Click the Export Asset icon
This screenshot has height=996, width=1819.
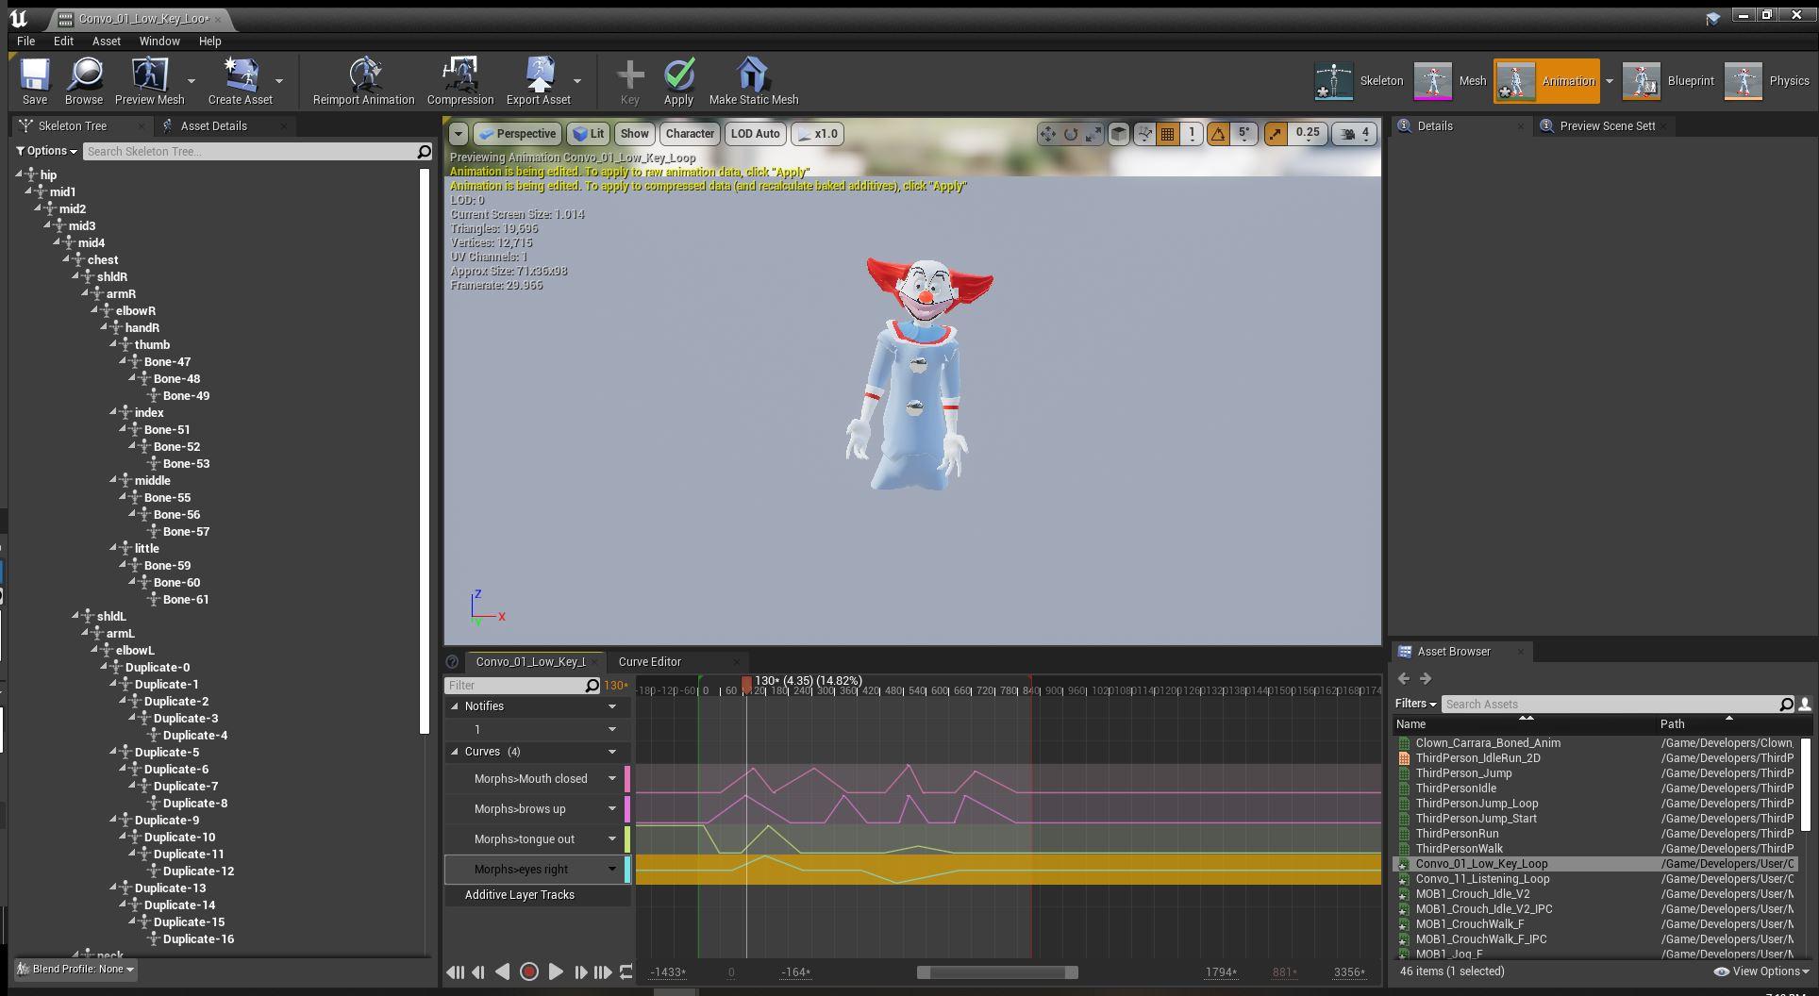click(x=539, y=81)
